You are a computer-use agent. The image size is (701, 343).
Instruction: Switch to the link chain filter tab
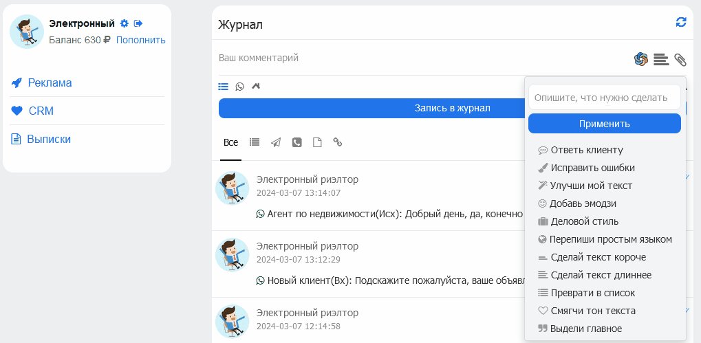pyautogui.click(x=338, y=142)
